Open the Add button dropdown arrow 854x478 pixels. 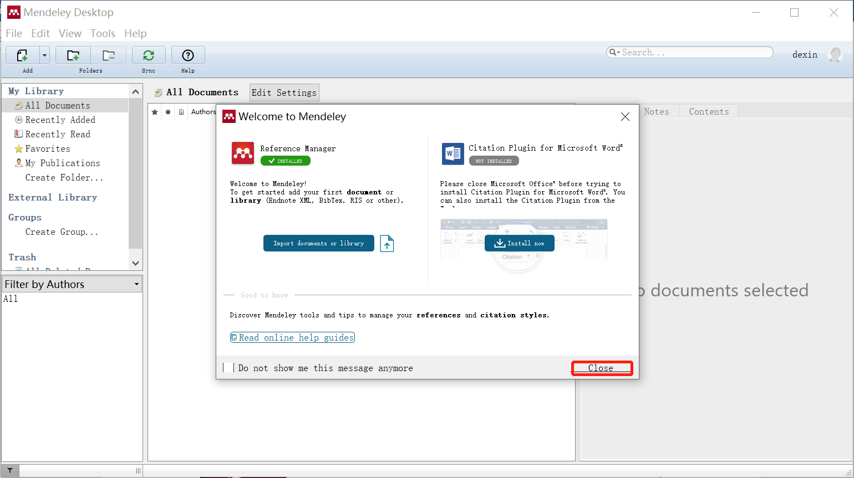point(45,55)
